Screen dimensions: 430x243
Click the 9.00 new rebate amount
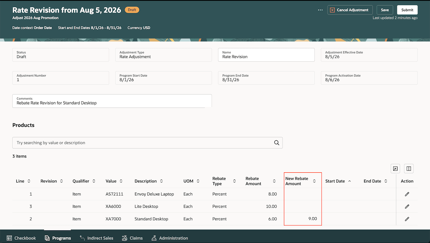tap(313, 219)
